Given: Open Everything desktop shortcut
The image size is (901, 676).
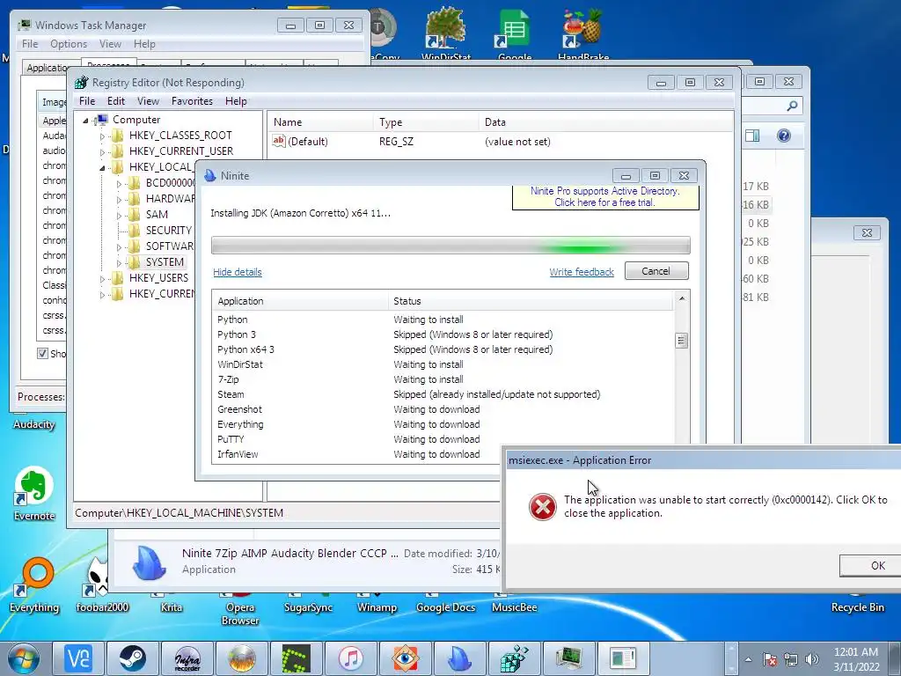Looking at the screenshot, I should [34, 585].
